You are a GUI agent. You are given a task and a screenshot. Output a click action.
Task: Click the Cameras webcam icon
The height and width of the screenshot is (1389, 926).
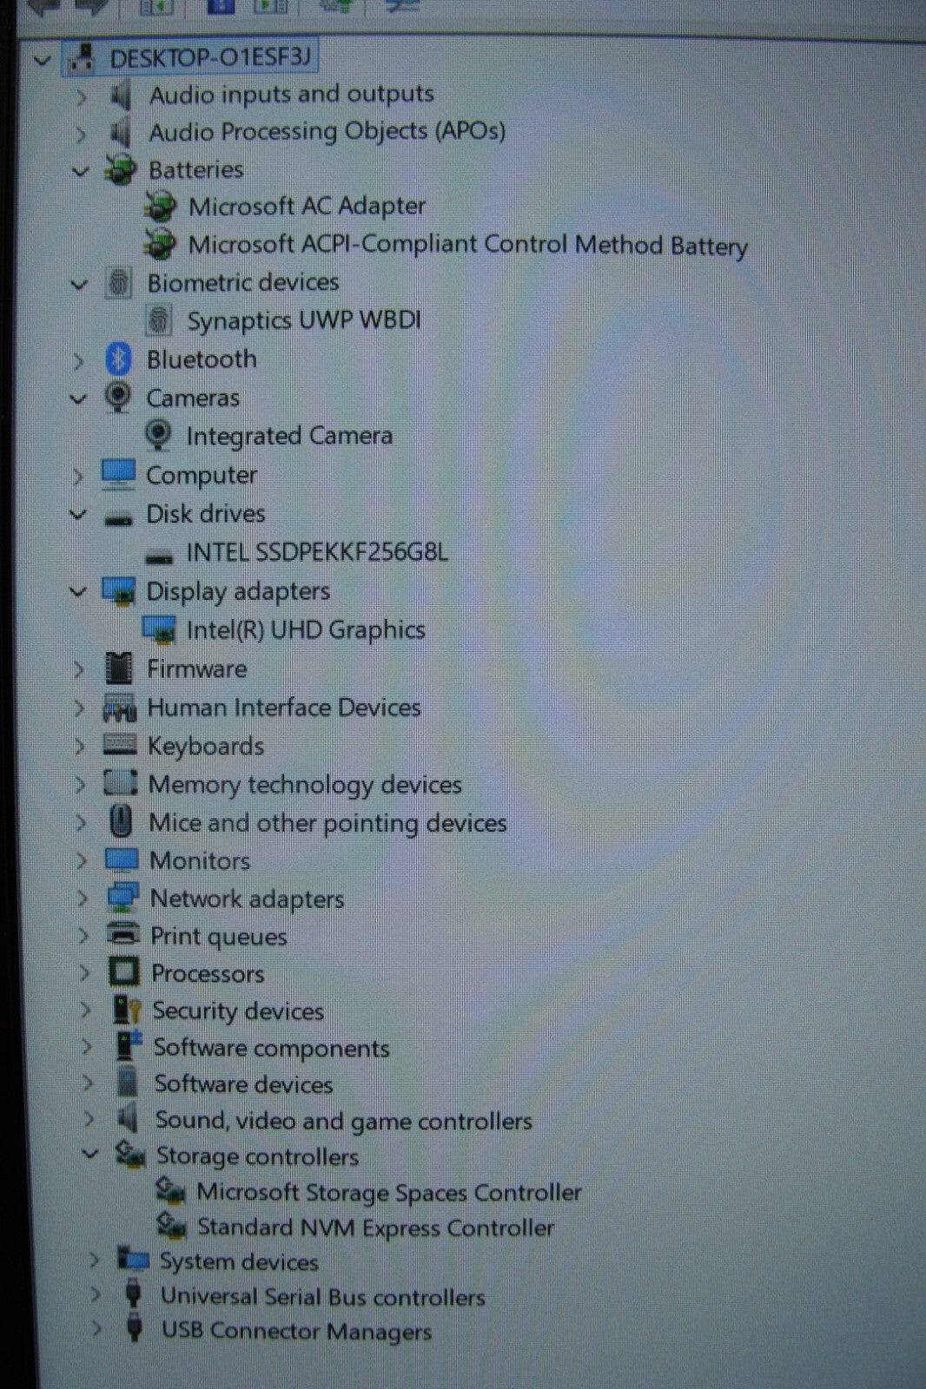[x=118, y=398]
